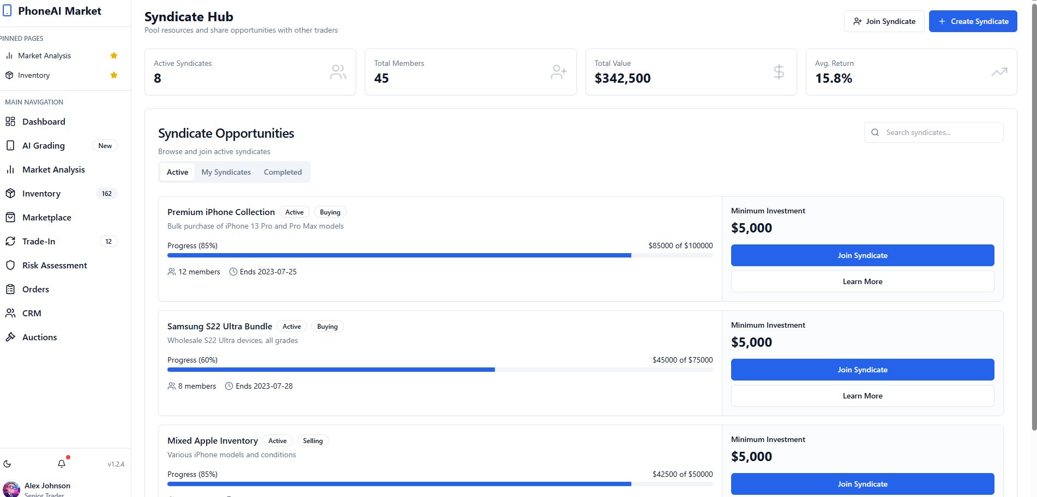Click Avg. Return trending arrow icon
Image resolution: width=1037 pixels, height=497 pixels.
999,72
